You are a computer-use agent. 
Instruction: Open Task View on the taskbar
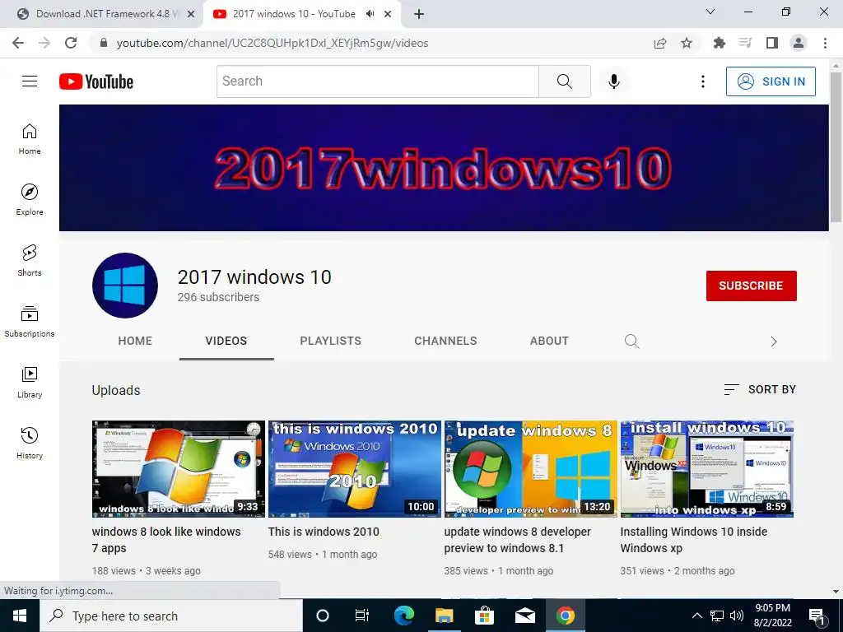point(362,616)
